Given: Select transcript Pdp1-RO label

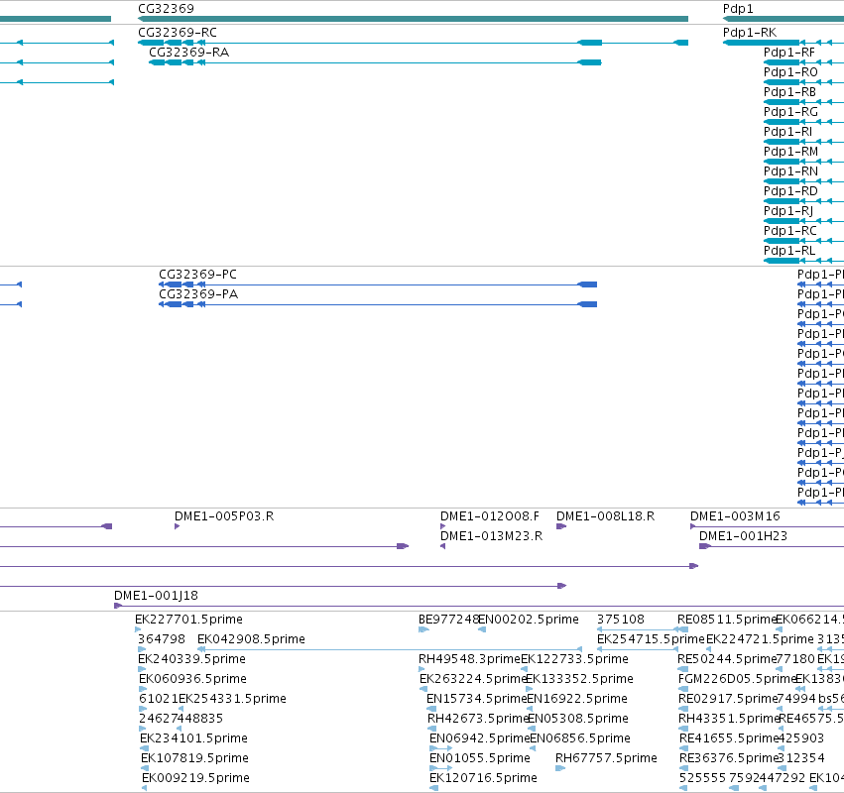Looking at the screenshot, I should pyautogui.click(x=790, y=72).
